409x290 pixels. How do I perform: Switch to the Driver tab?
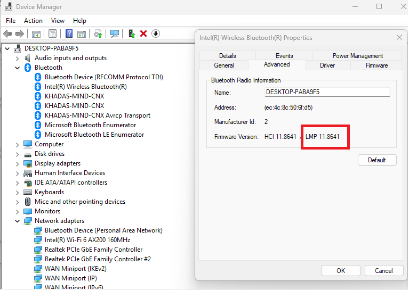(x=327, y=65)
